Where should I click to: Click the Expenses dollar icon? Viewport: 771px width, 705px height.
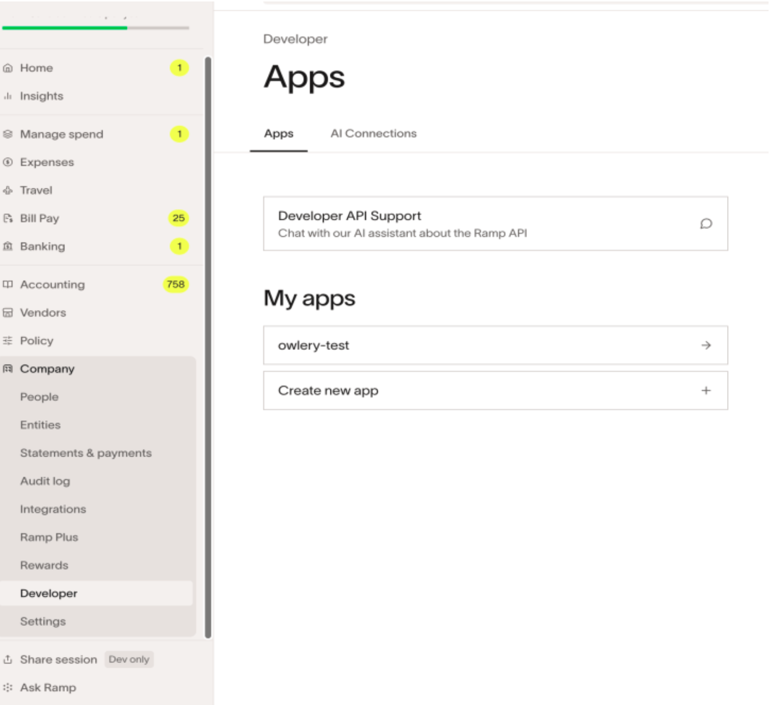point(7,162)
